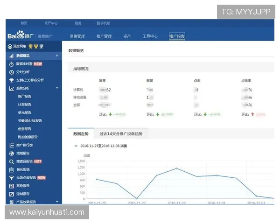Click the NEW badge on 数据实时看
280x224 pixels.
(x=38, y=64)
